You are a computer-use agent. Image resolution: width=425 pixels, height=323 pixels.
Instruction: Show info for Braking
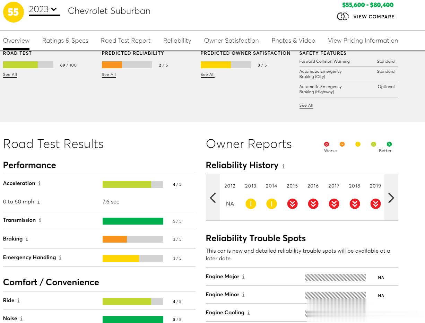(x=27, y=239)
